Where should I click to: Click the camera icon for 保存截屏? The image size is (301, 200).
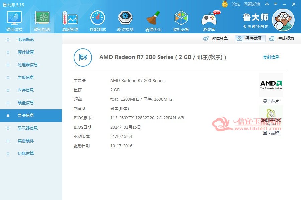click(x=239, y=38)
